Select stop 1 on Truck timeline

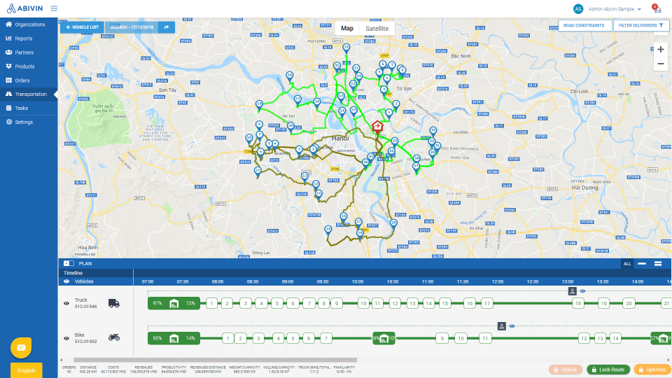[211, 303]
